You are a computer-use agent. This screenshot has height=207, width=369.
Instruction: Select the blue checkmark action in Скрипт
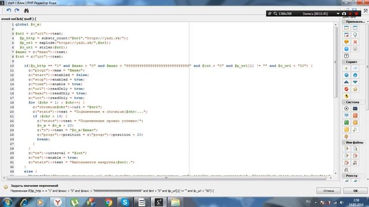click(355, 75)
